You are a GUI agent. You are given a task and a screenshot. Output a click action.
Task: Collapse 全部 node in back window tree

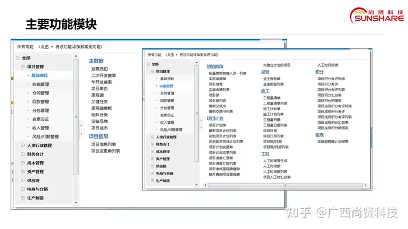(x=18, y=58)
